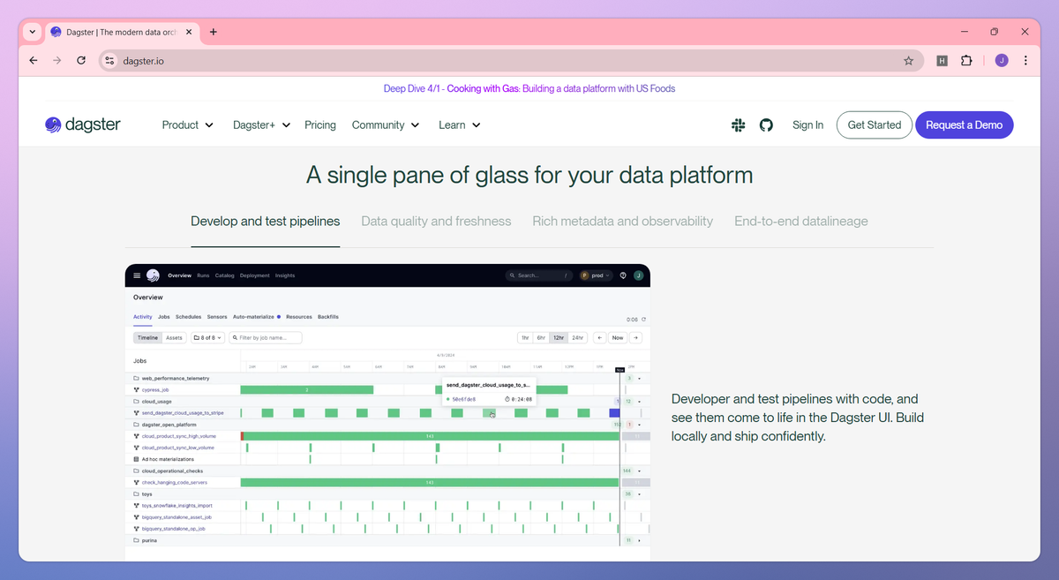Reload the dagster.io page
The height and width of the screenshot is (580, 1059).
(x=81, y=61)
